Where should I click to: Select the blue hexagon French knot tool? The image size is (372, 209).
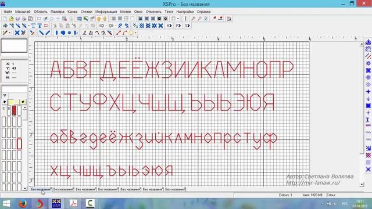point(63,33)
